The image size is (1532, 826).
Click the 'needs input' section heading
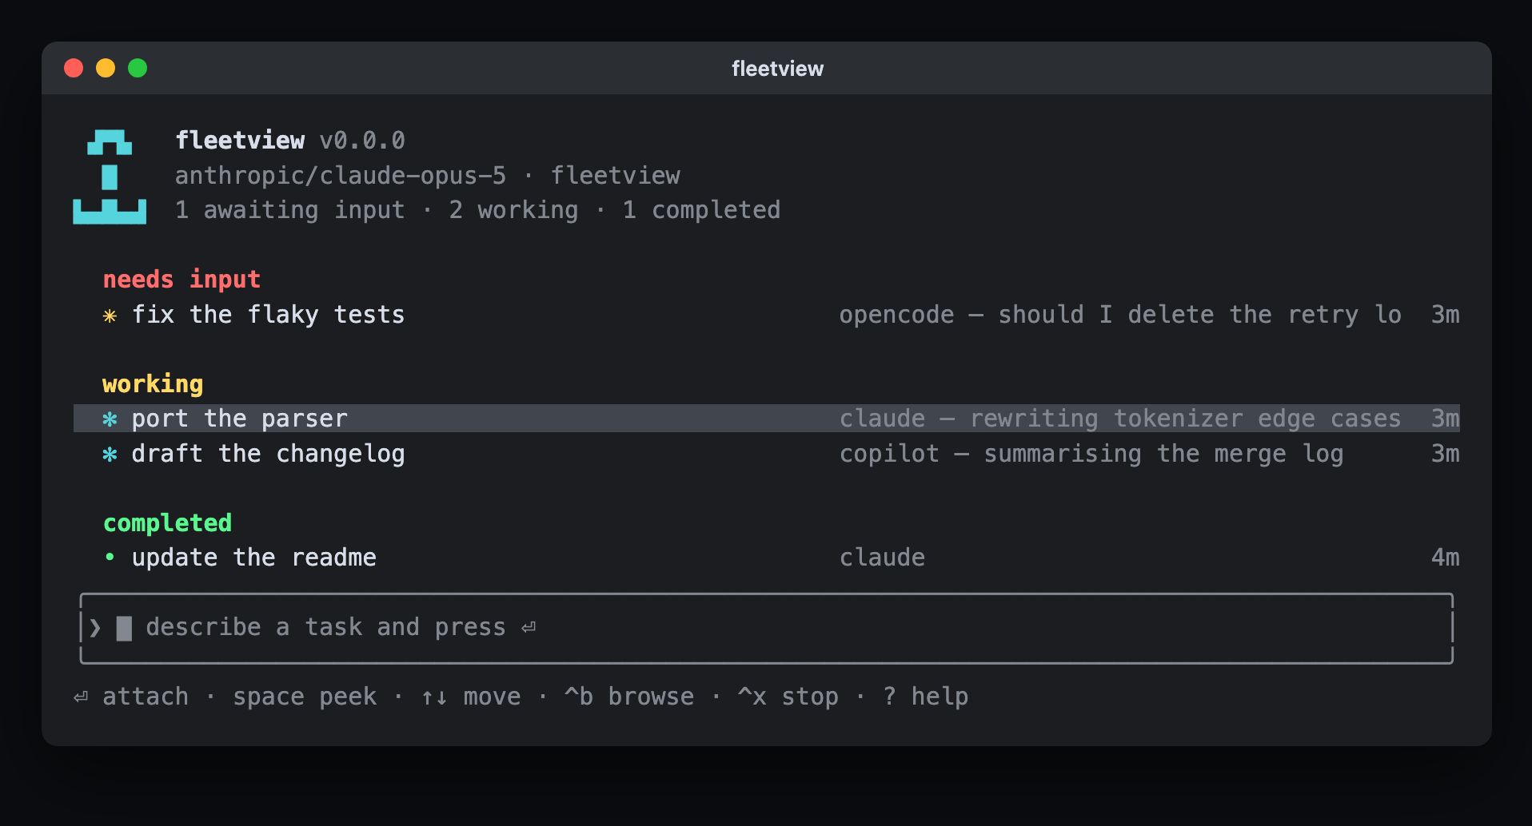[x=182, y=280]
